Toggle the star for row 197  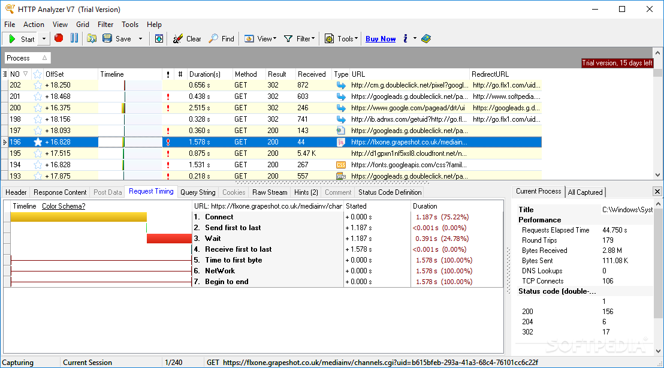(38, 131)
